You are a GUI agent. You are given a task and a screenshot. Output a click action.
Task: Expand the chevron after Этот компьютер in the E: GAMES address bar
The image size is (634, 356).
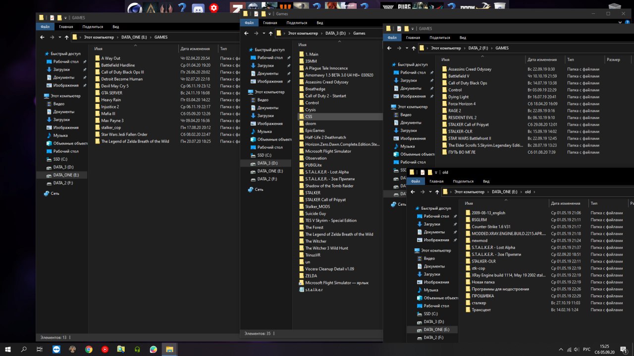[117, 37]
